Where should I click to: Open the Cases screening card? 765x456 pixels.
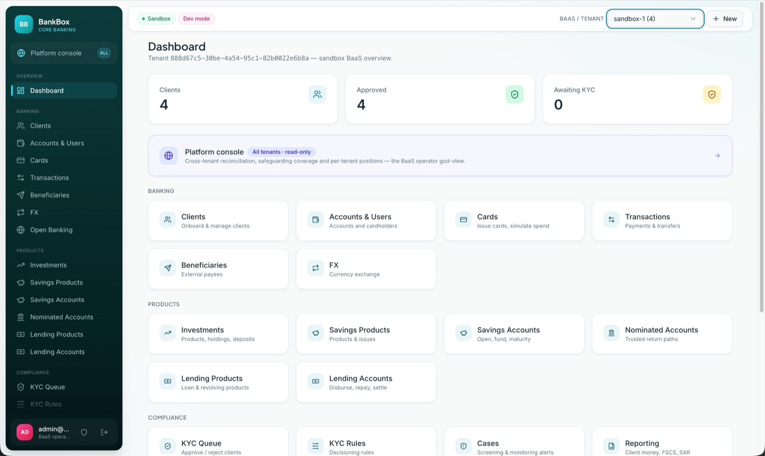514,442
